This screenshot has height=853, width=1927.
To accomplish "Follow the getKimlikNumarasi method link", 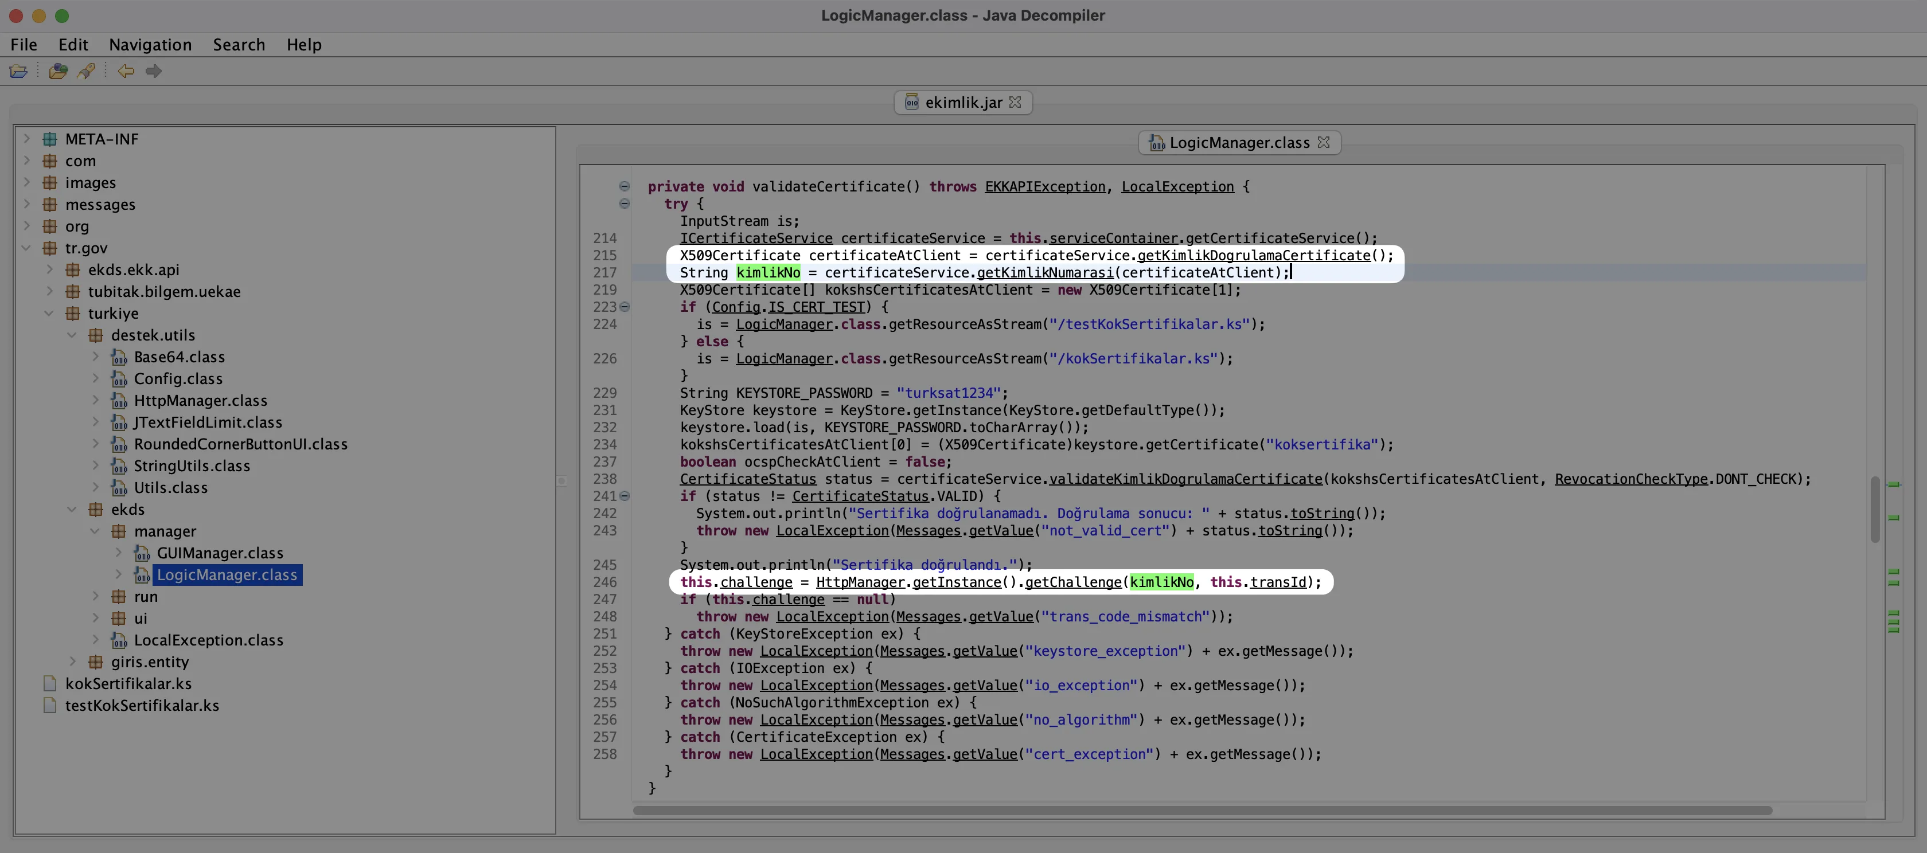I will click(1045, 272).
